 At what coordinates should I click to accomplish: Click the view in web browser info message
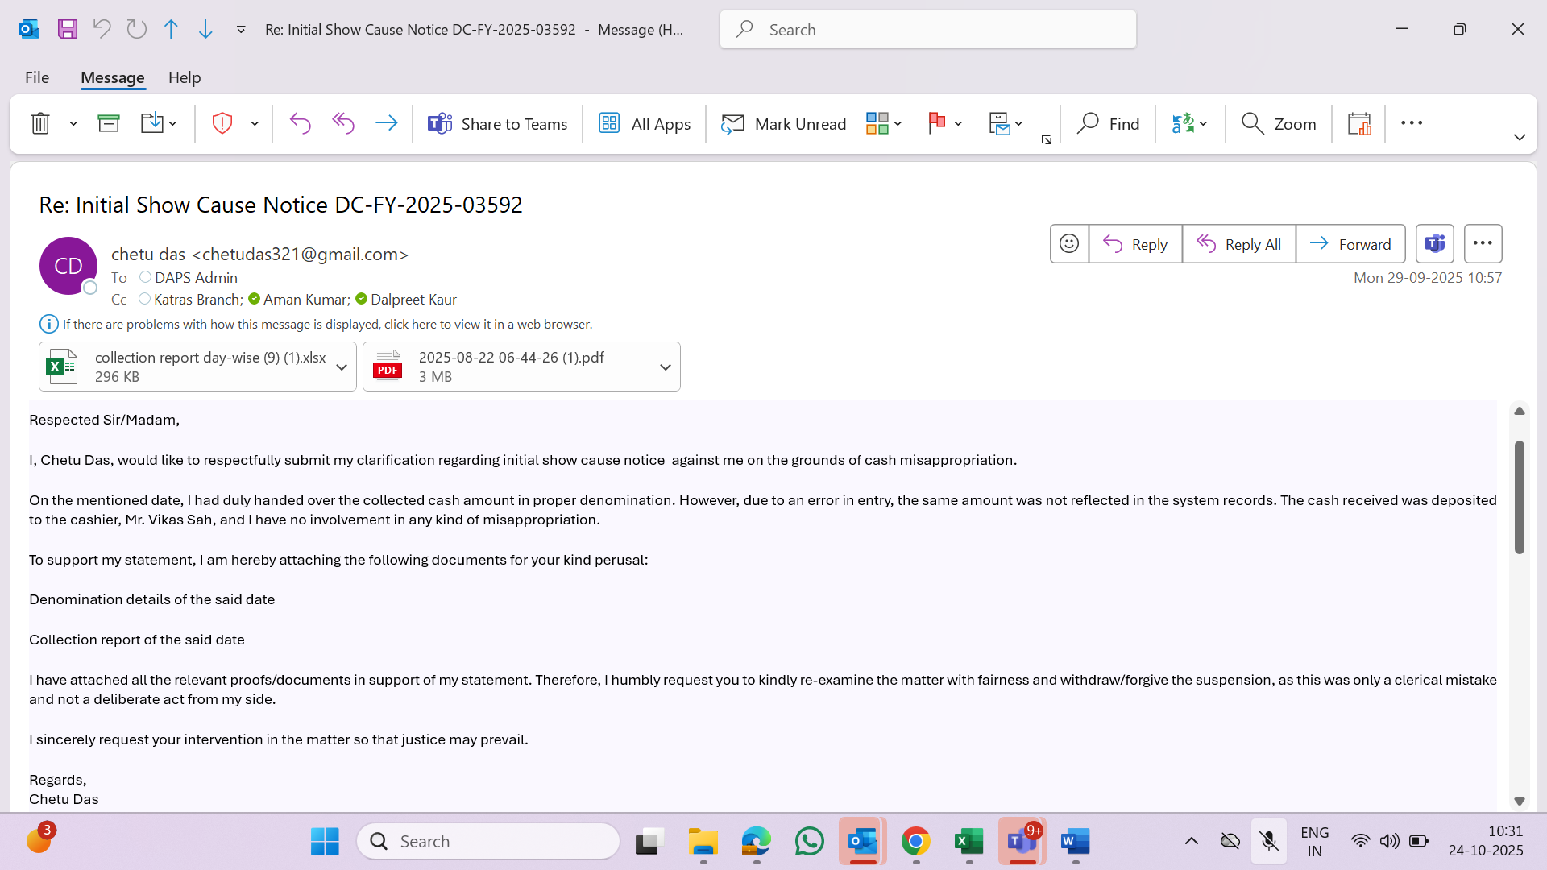(x=327, y=325)
